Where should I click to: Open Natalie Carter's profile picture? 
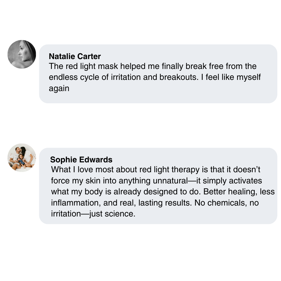22,54
